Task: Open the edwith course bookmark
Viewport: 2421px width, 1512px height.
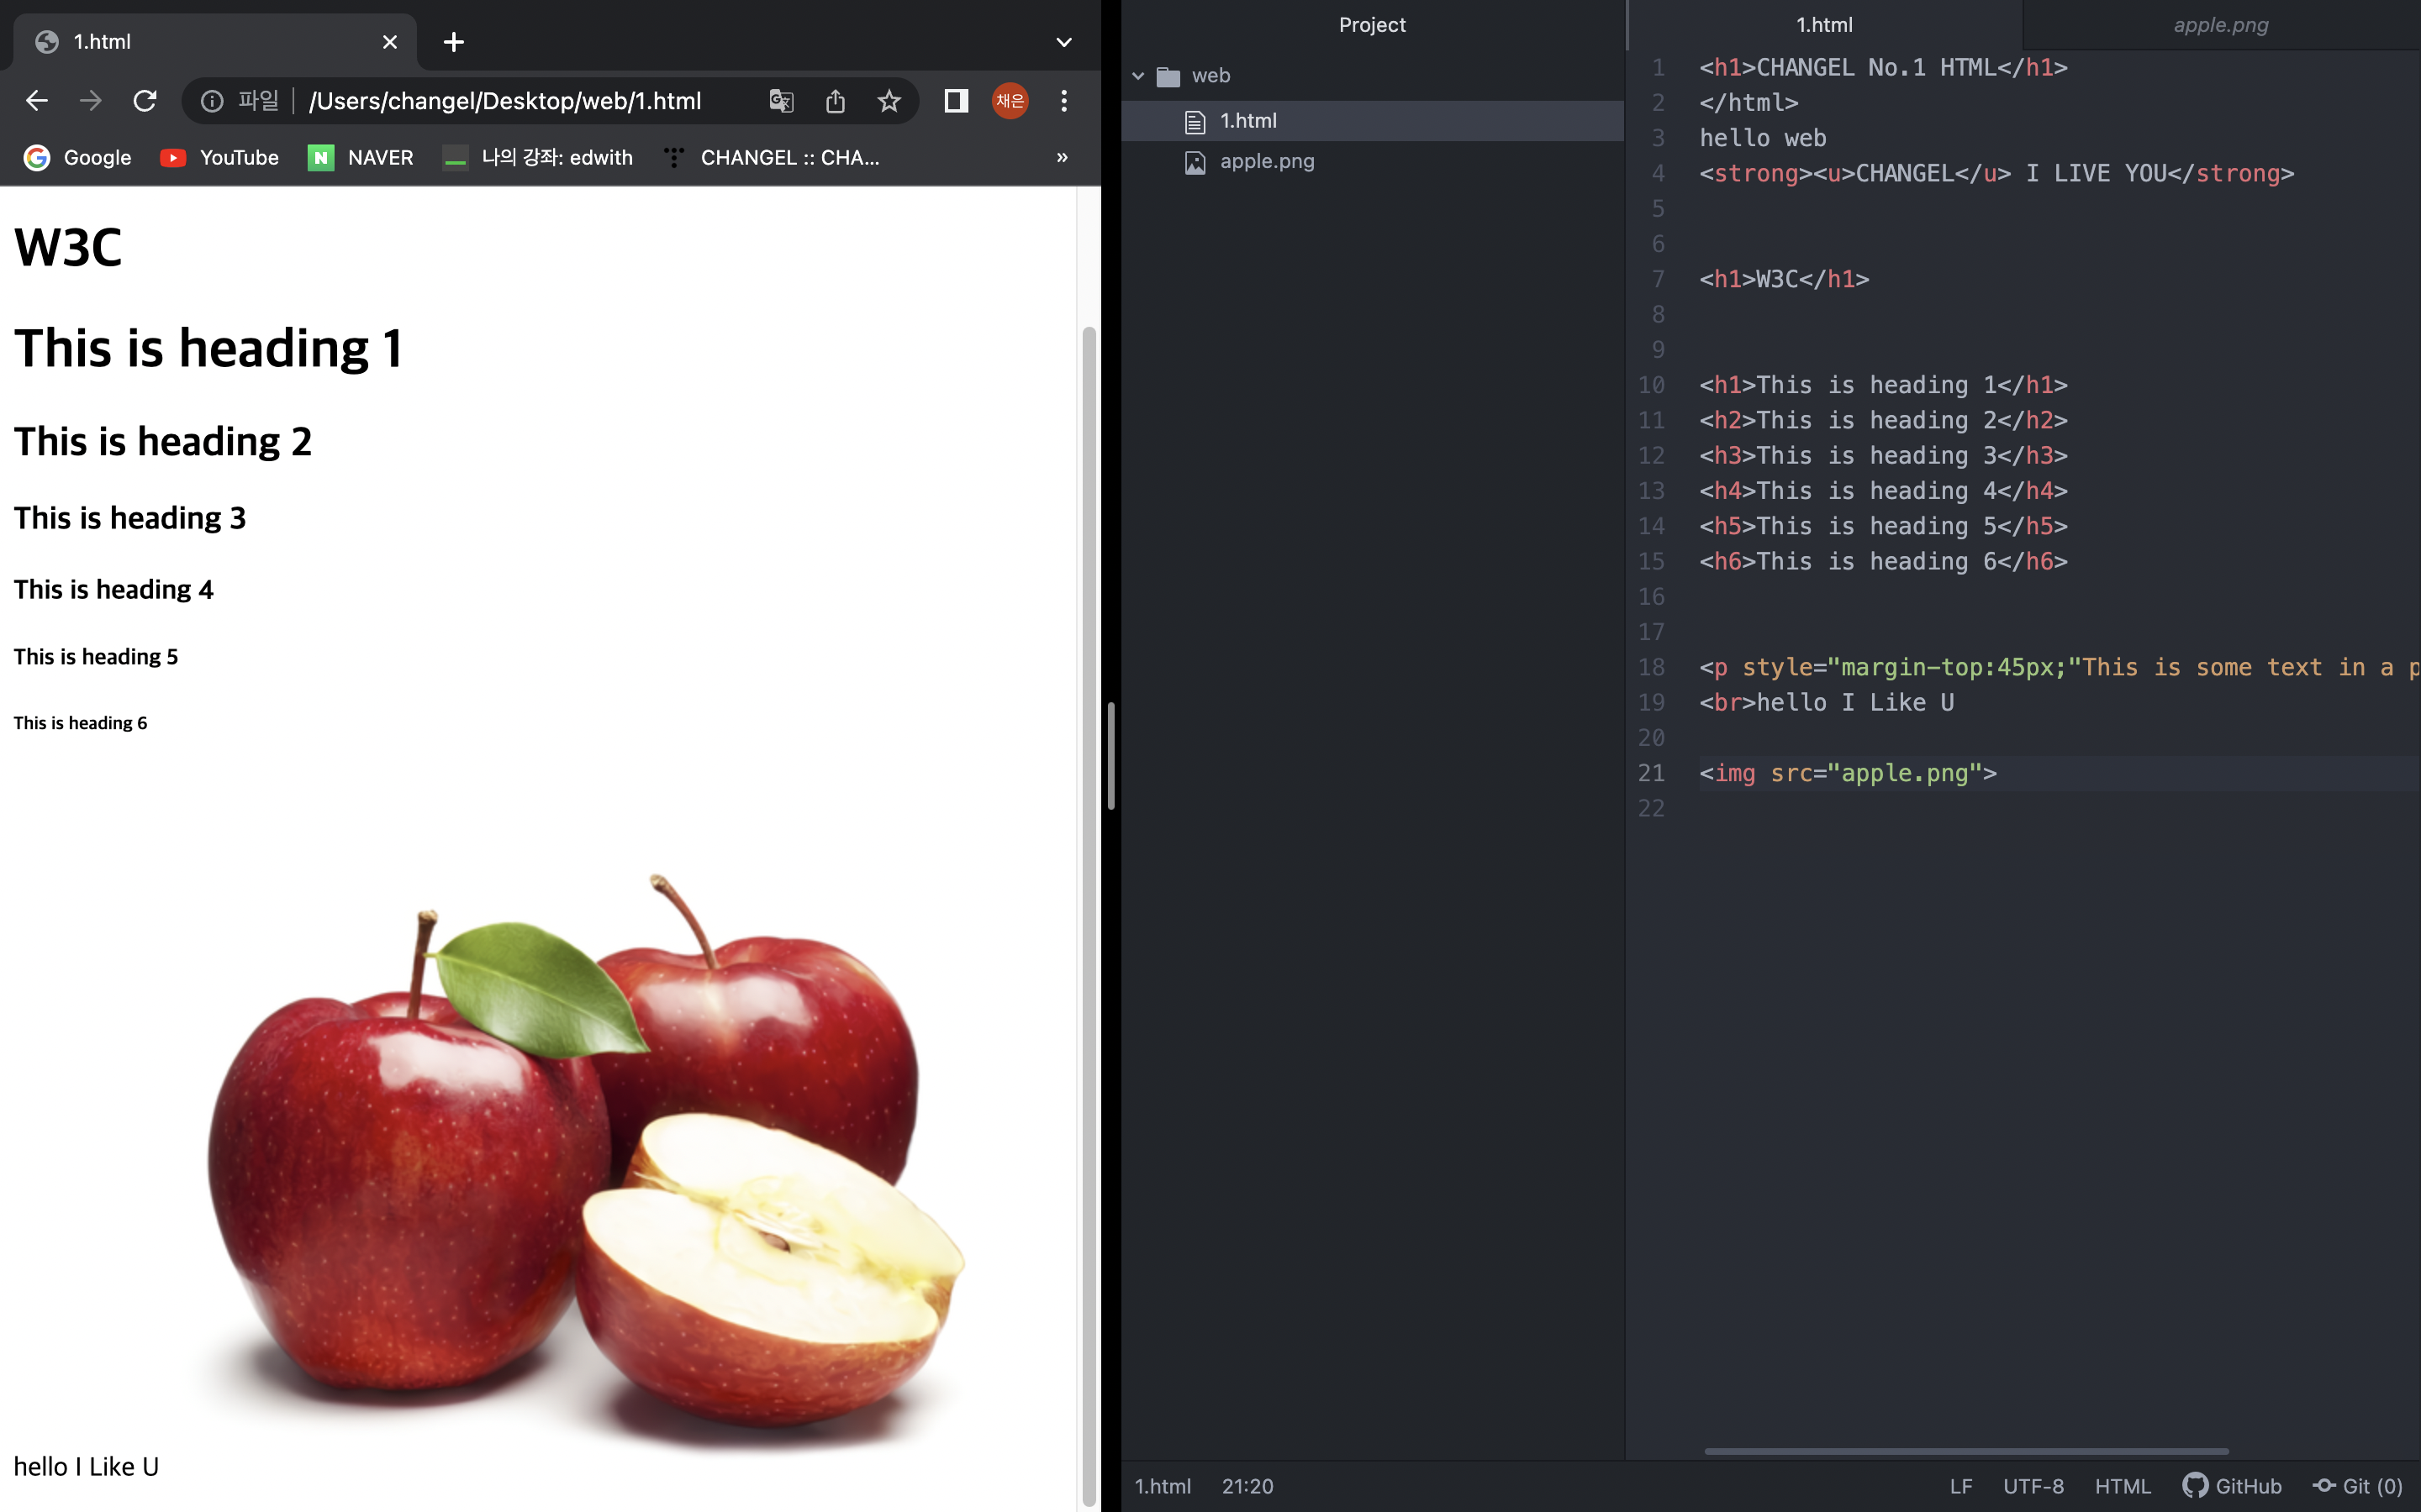Action: point(538,158)
